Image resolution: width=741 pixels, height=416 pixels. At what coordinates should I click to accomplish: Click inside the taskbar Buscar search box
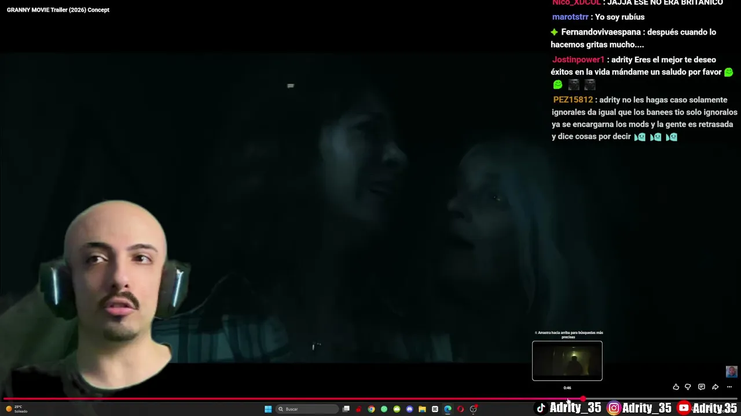[x=307, y=409]
